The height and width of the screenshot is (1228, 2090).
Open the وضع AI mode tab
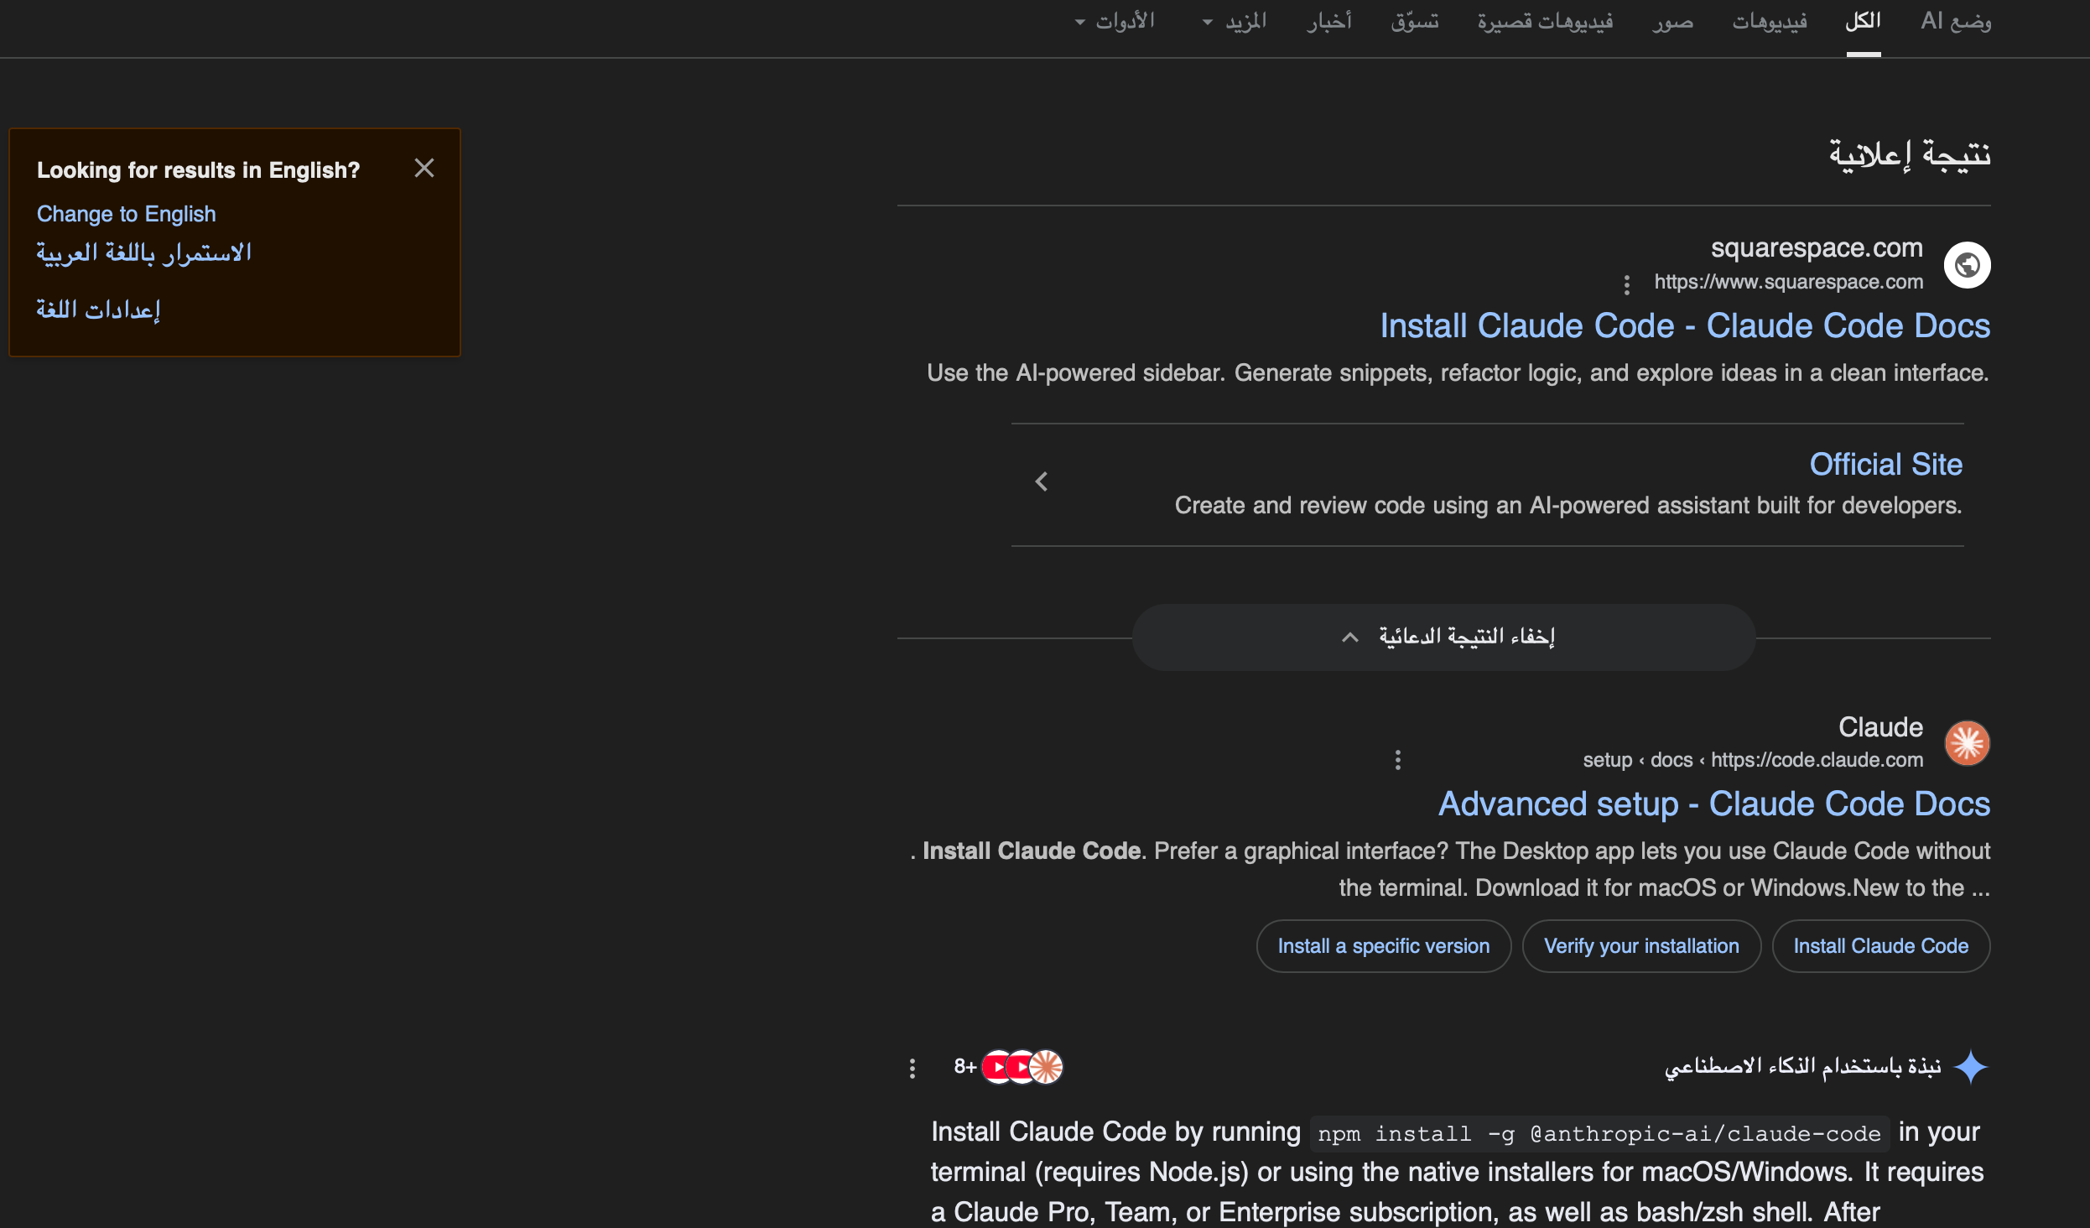tap(1955, 21)
